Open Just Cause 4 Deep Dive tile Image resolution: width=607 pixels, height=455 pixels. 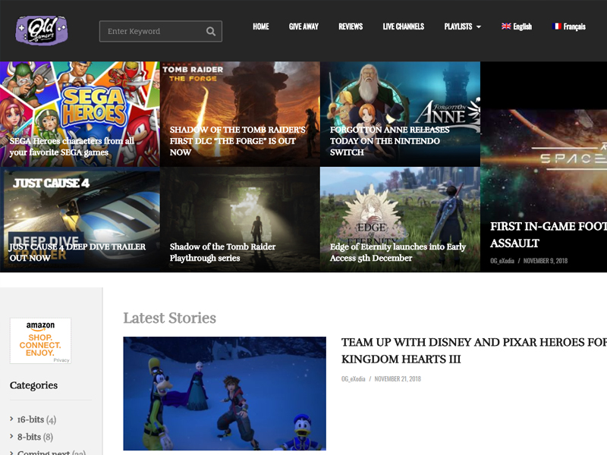point(80,219)
